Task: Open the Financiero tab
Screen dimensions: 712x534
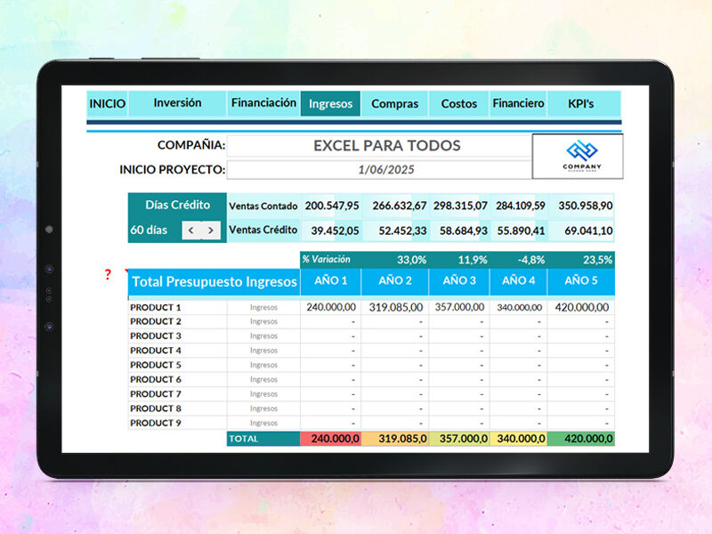Action: pyautogui.click(x=518, y=103)
